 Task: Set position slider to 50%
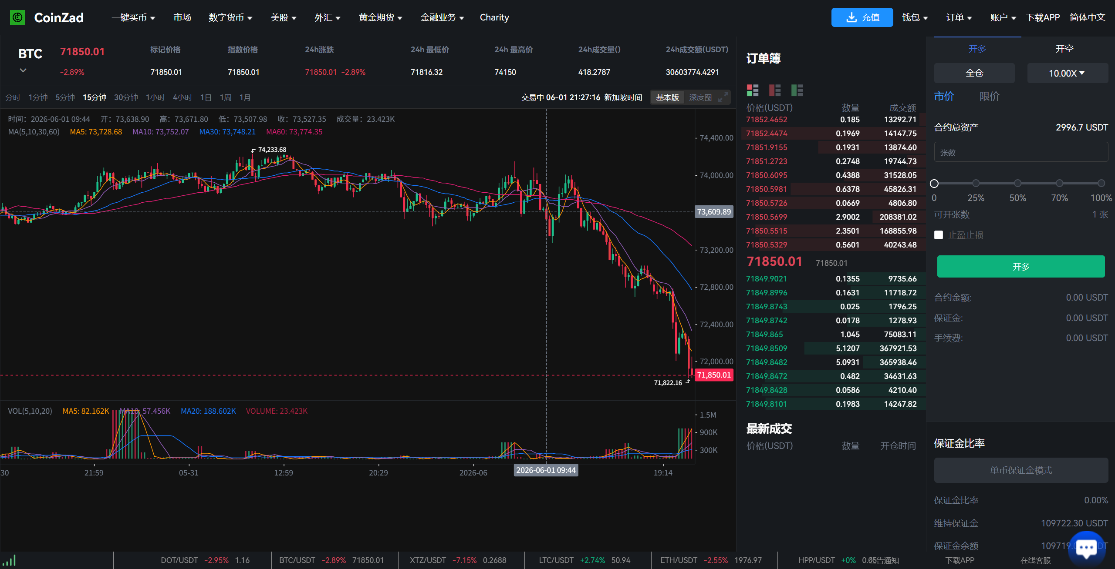[1017, 183]
